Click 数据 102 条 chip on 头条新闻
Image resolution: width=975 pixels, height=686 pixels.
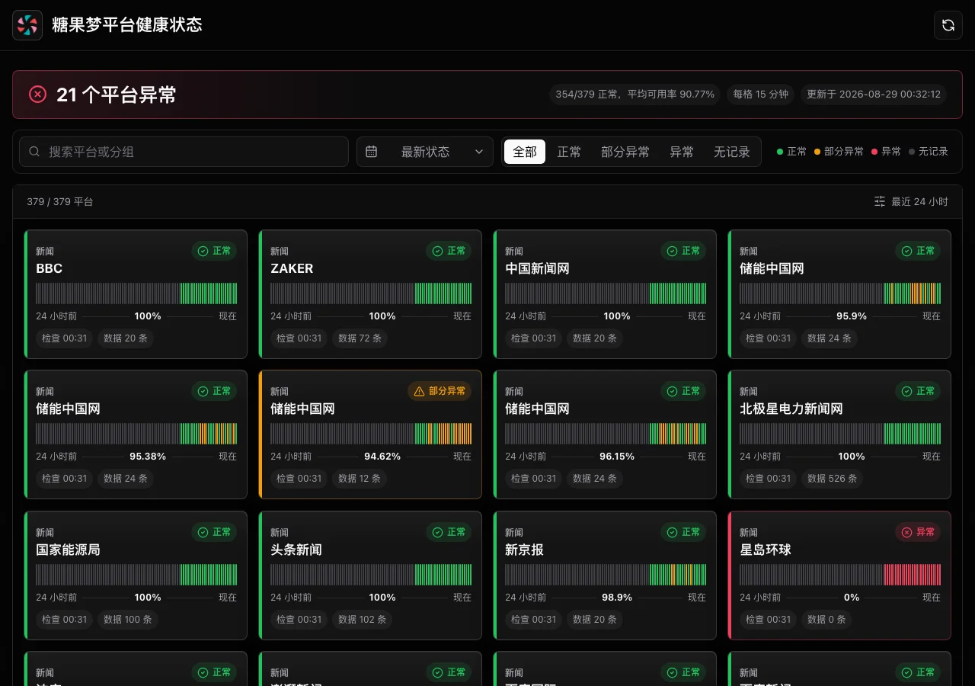(363, 620)
